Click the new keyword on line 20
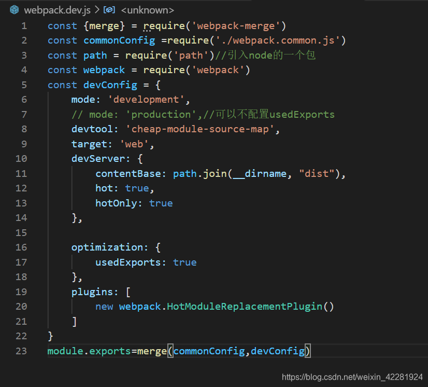 click(104, 307)
